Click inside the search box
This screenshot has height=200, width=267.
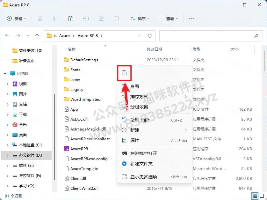(x=211, y=36)
